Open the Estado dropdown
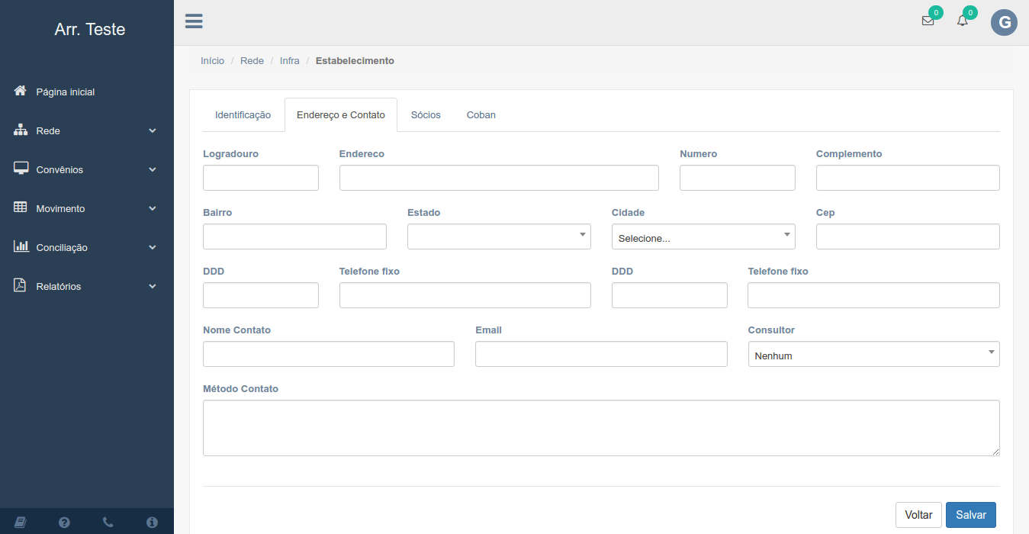The height and width of the screenshot is (534, 1029). pyautogui.click(x=499, y=236)
